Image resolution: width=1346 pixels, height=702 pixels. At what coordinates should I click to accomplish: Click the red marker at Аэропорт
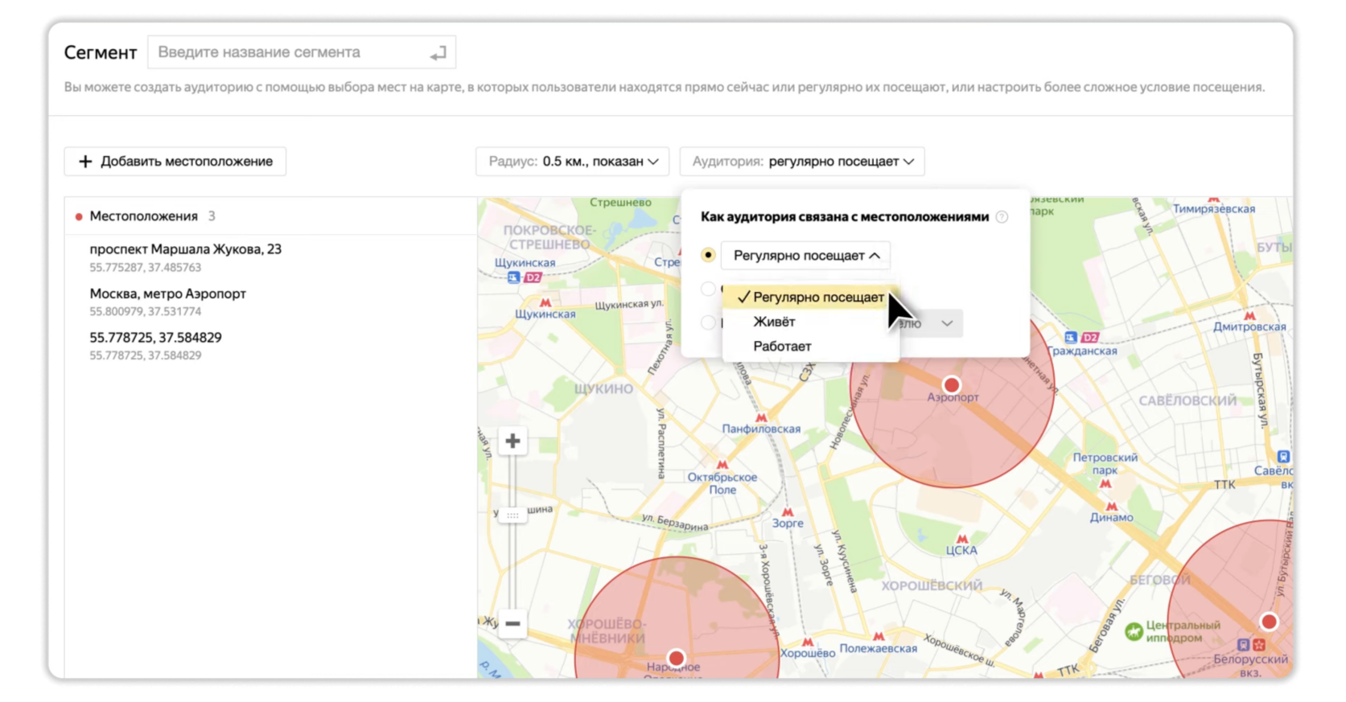click(x=952, y=385)
